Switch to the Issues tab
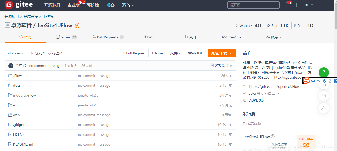This screenshot has width=337, height=151. pos(67,37)
